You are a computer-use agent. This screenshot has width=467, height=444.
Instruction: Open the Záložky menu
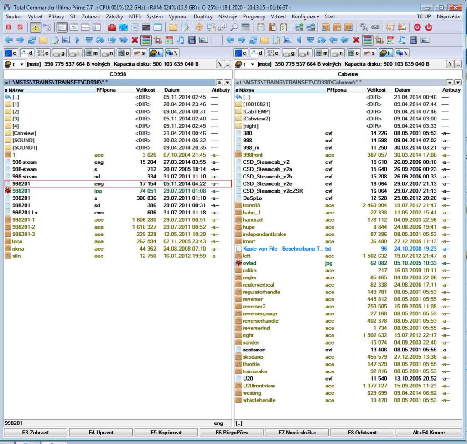(x=114, y=16)
